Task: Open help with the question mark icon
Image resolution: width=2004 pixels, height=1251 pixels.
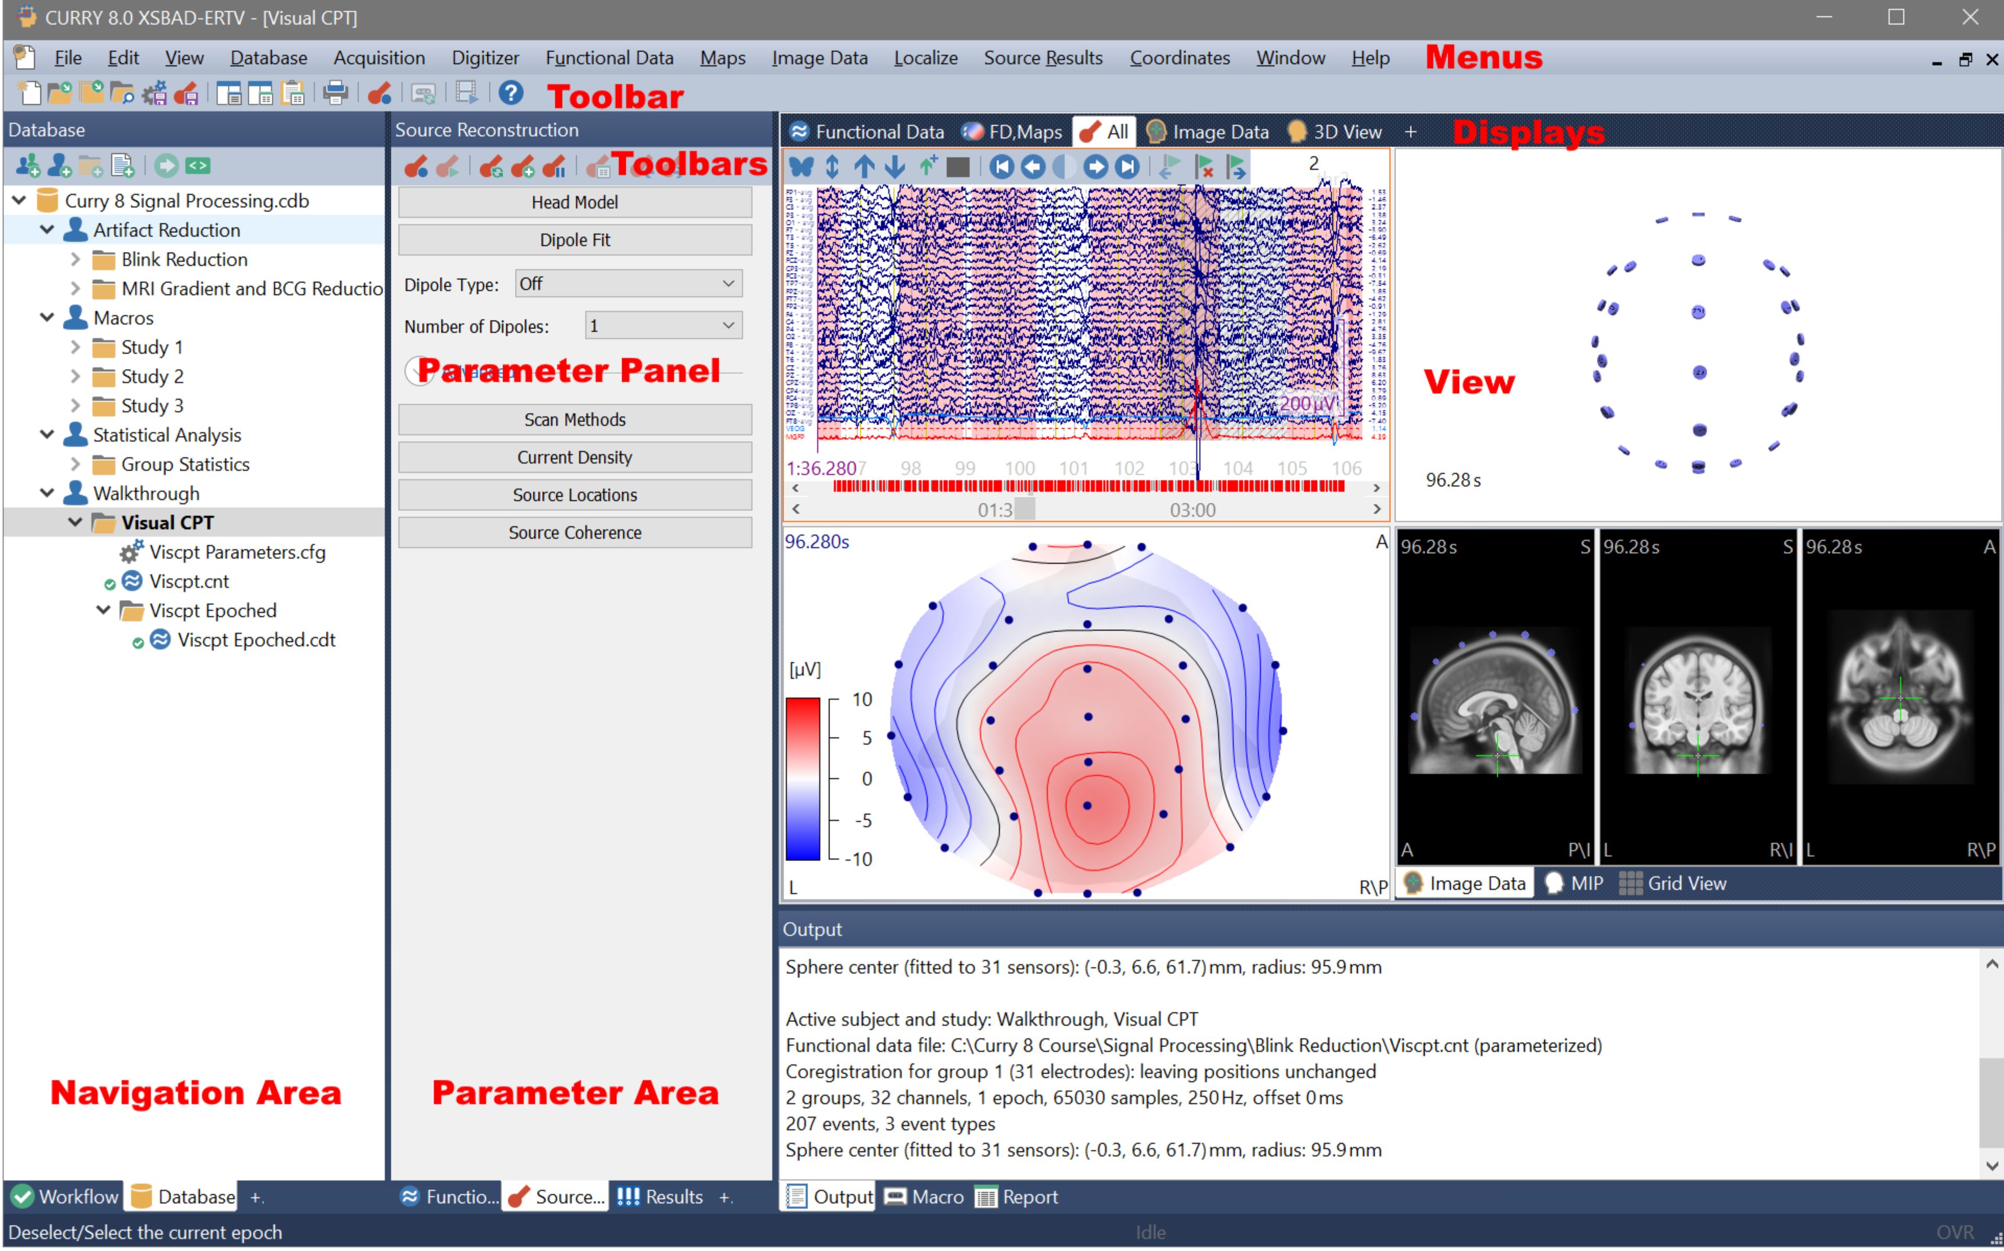Action: click(510, 92)
